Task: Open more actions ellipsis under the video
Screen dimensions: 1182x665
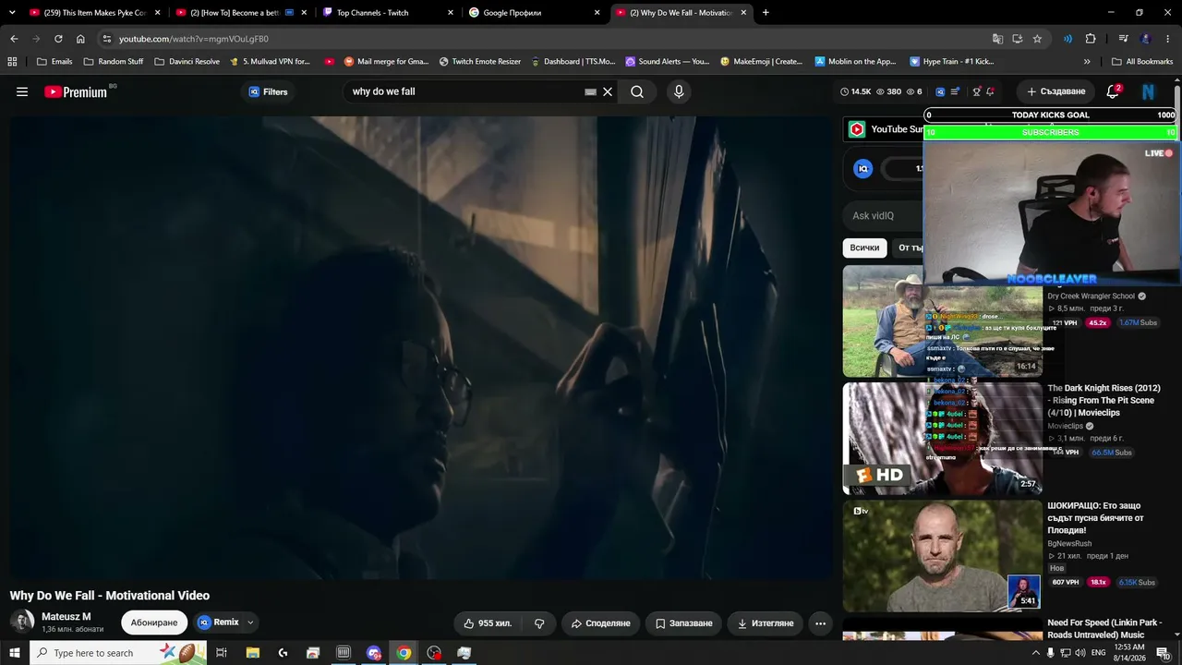Action: pos(820,623)
